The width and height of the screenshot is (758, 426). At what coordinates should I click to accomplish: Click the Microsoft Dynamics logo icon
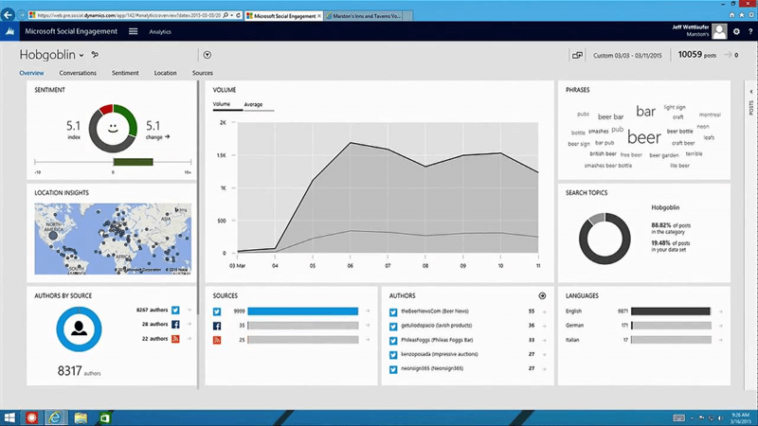[x=9, y=31]
